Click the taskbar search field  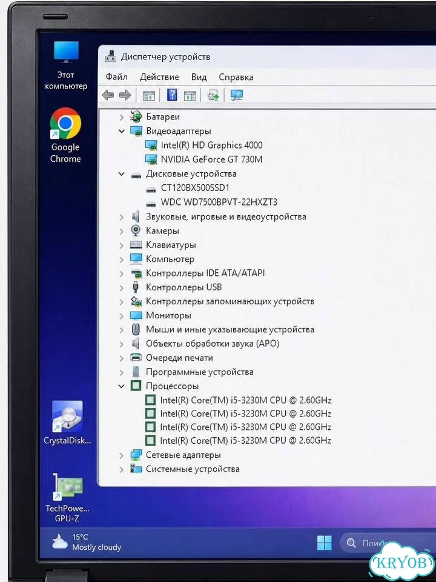coord(388,543)
